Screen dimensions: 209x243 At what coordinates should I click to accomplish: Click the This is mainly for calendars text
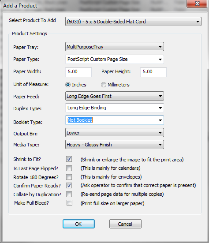point(110,168)
